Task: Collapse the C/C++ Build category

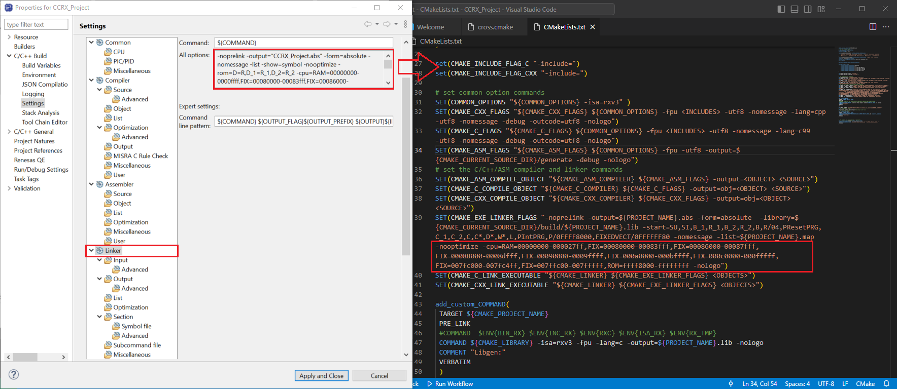Action: click(x=9, y=56)
